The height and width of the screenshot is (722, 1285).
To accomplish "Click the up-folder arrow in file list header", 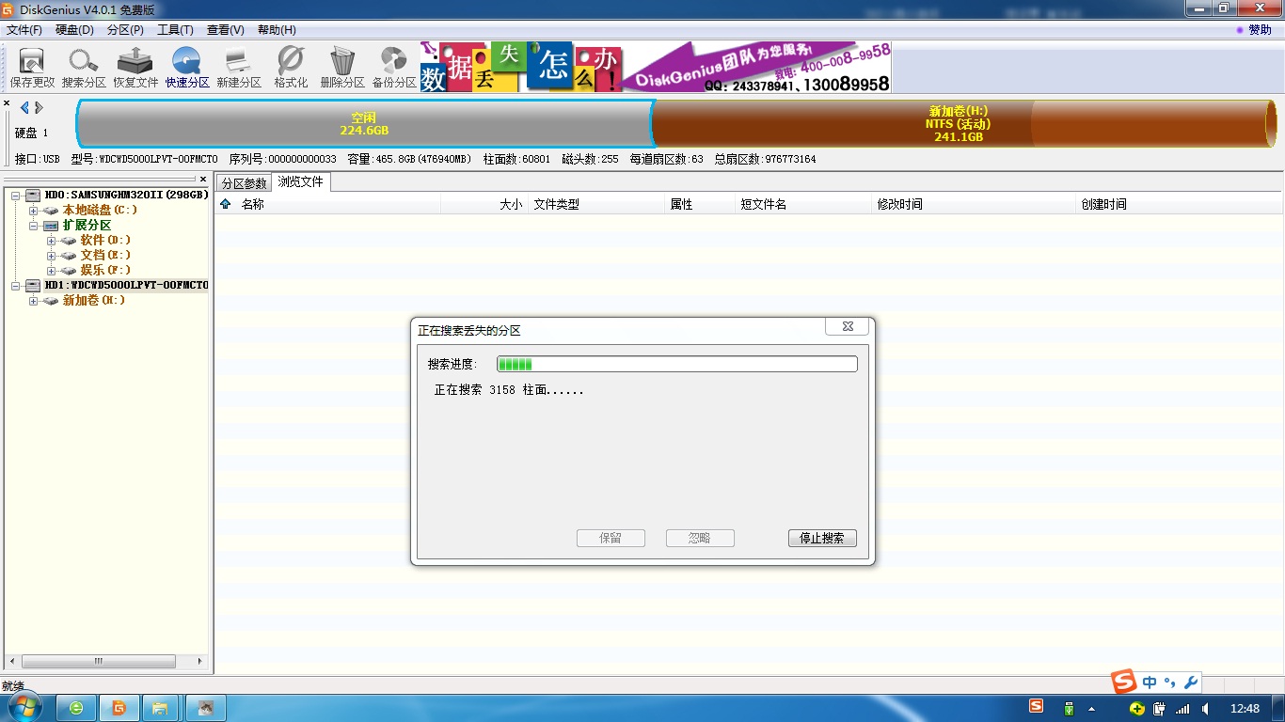I will coord(226,204).
